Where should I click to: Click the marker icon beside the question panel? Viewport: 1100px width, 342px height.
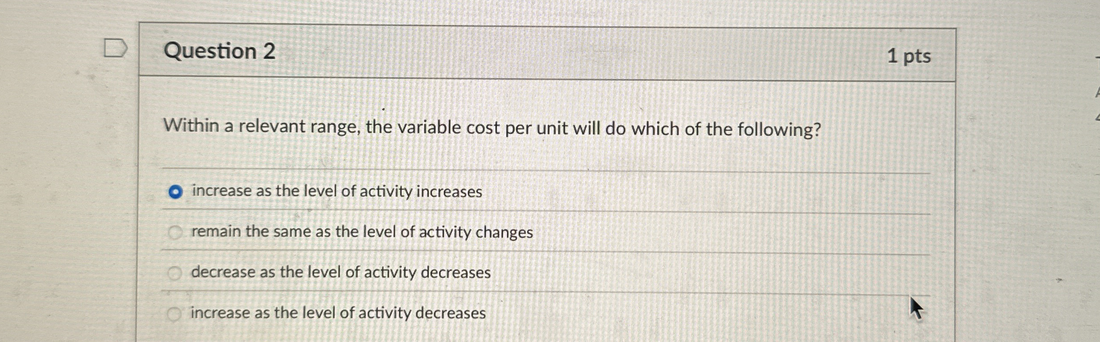pos(116,48)
